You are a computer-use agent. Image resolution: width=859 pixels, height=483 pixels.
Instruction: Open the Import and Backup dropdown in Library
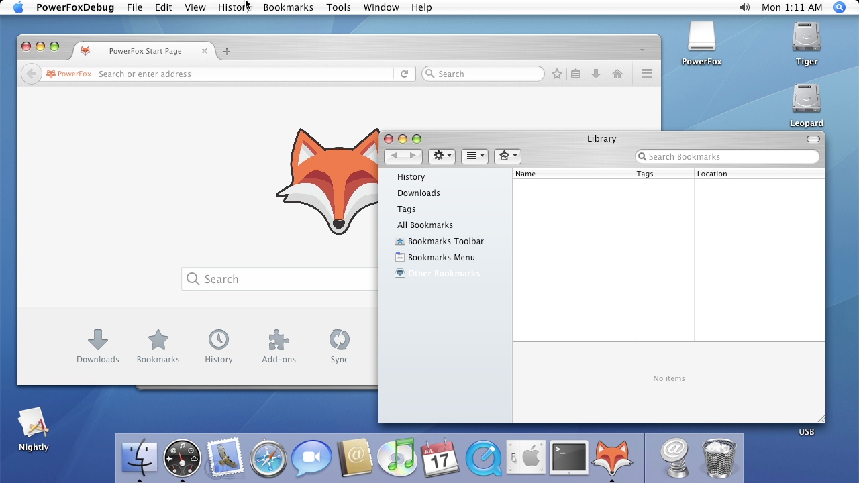point(507,156)
